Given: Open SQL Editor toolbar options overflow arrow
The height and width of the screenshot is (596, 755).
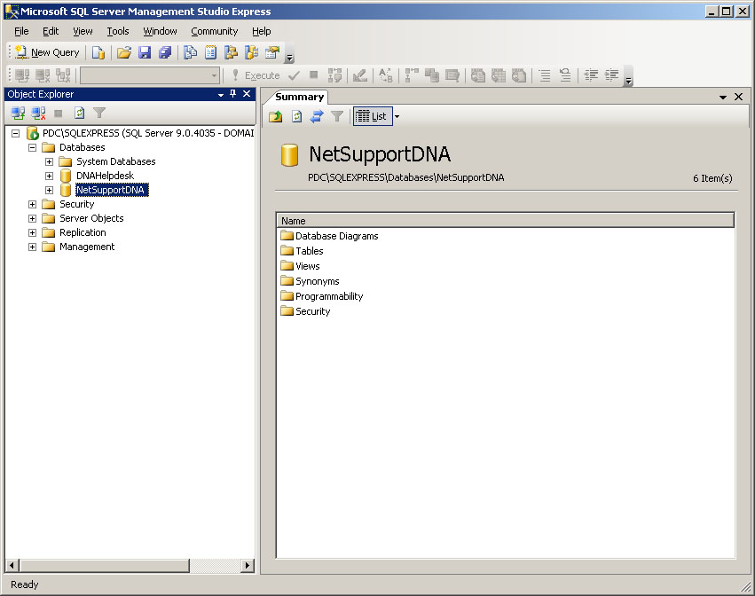Looking at the screenshot, I should [628, 77].
